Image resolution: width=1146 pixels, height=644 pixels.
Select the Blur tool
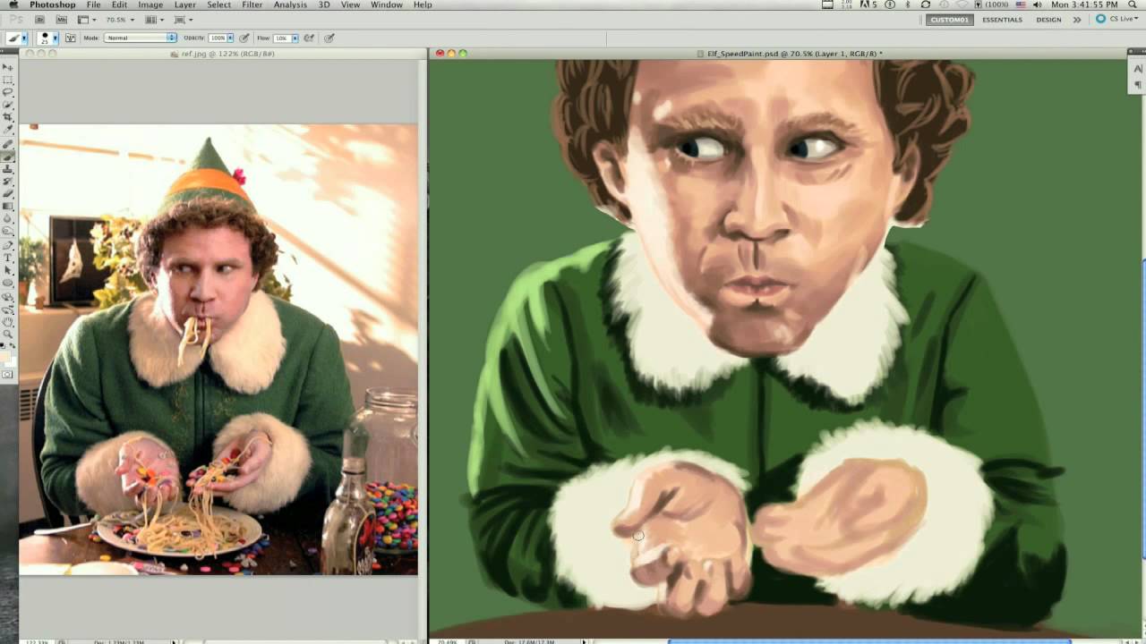click(x=8, y=218)
